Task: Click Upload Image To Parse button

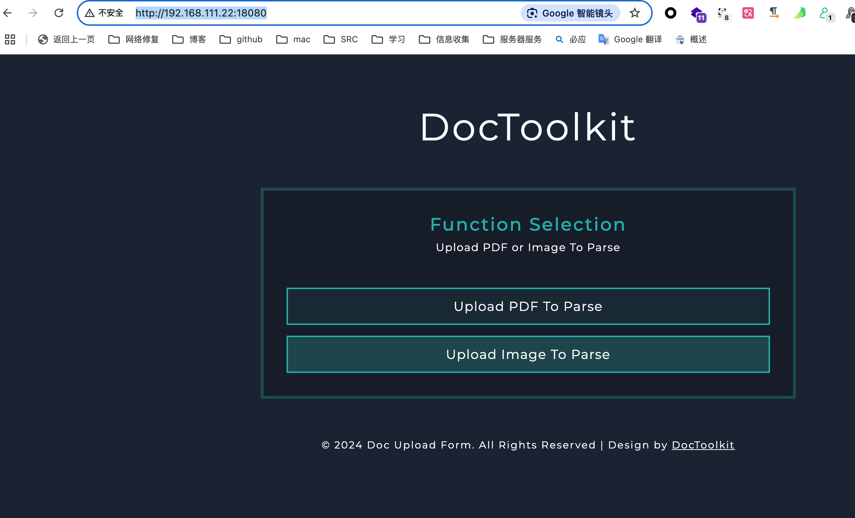Action: 528,354
